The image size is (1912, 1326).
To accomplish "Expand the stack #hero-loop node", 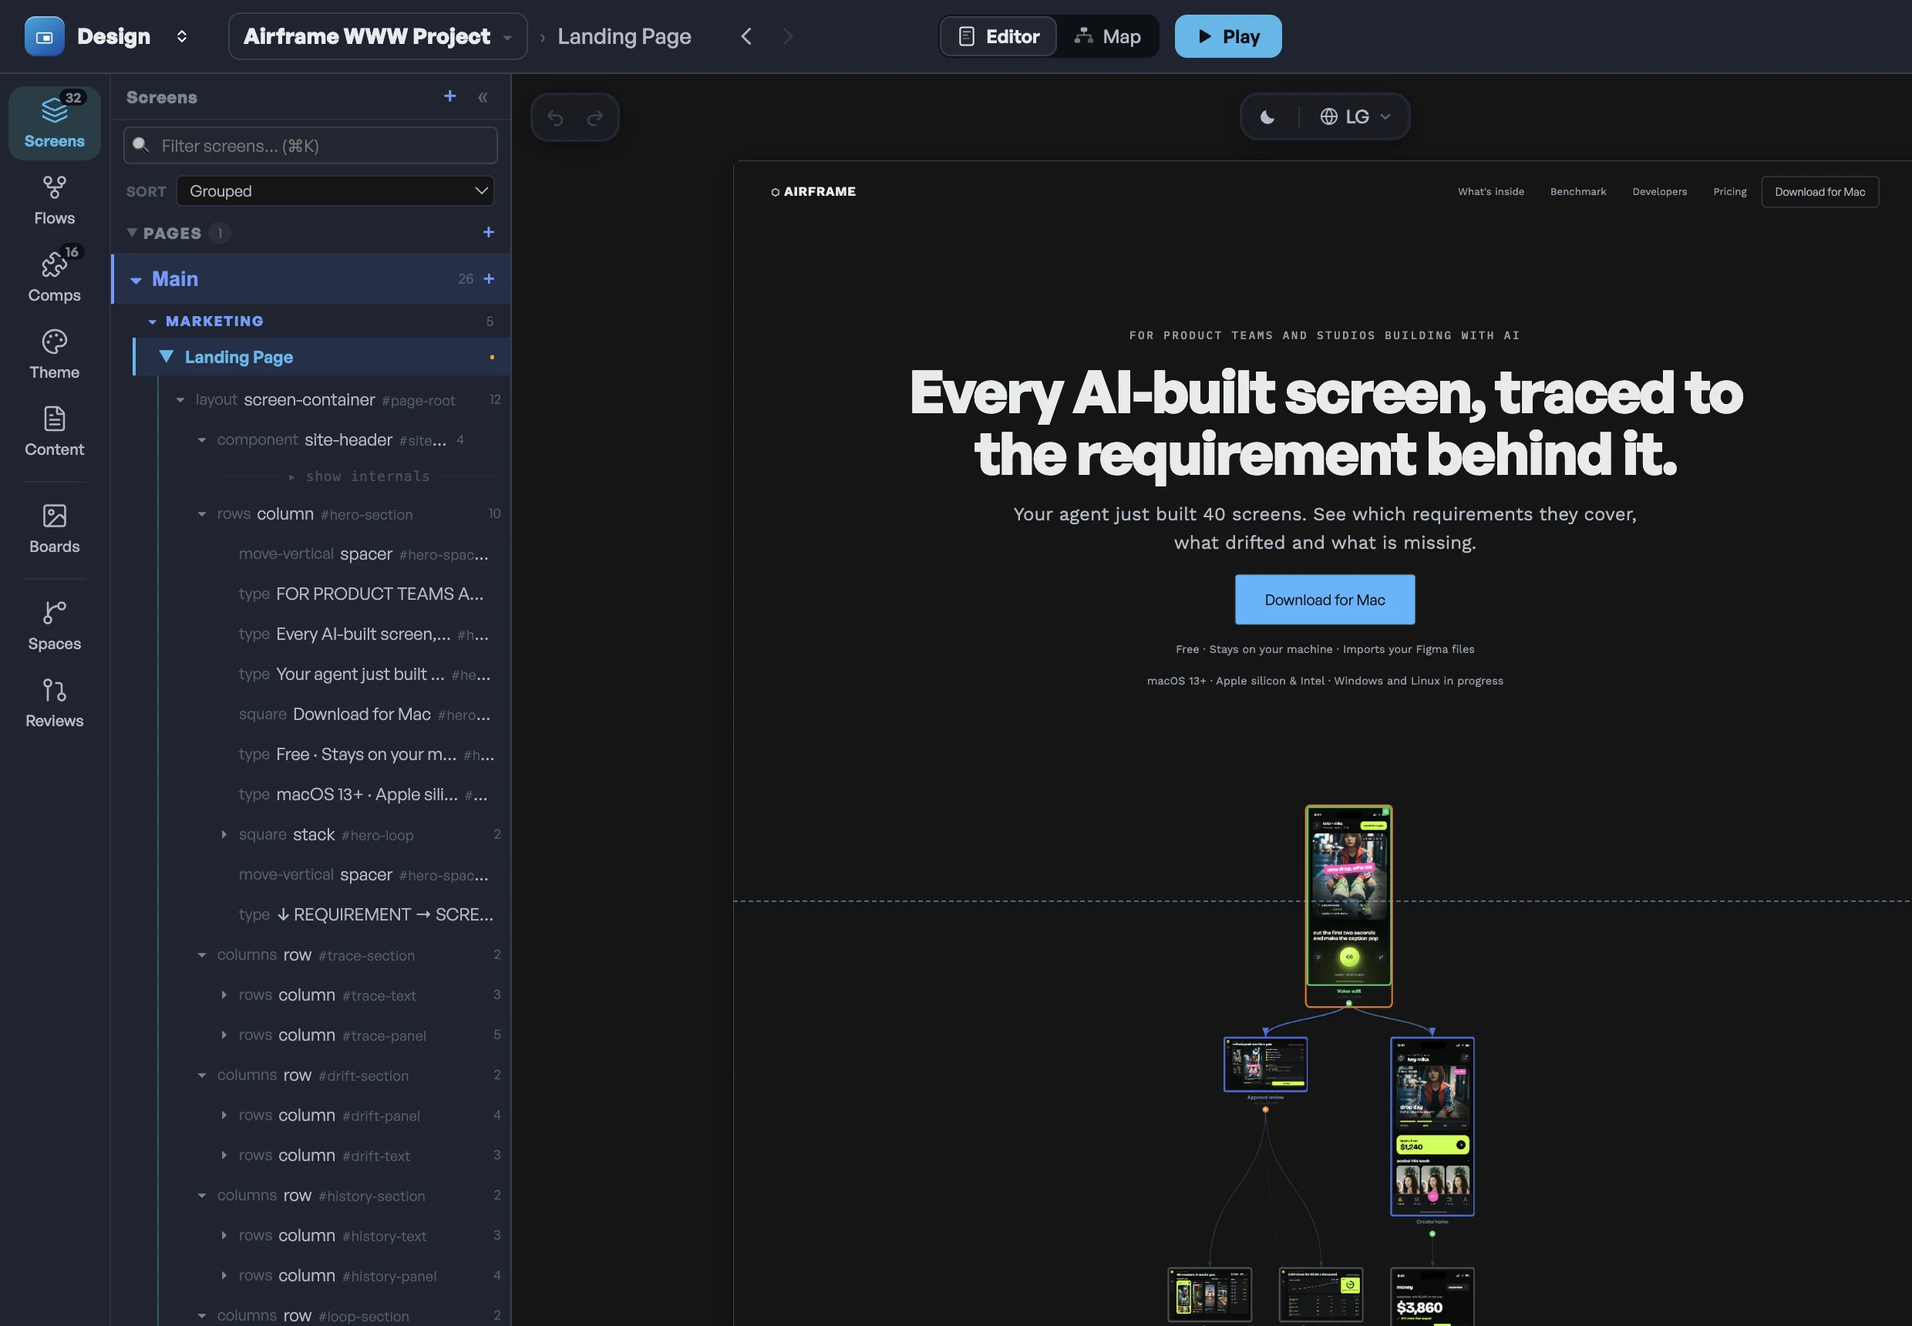I will tap(224, 834).
